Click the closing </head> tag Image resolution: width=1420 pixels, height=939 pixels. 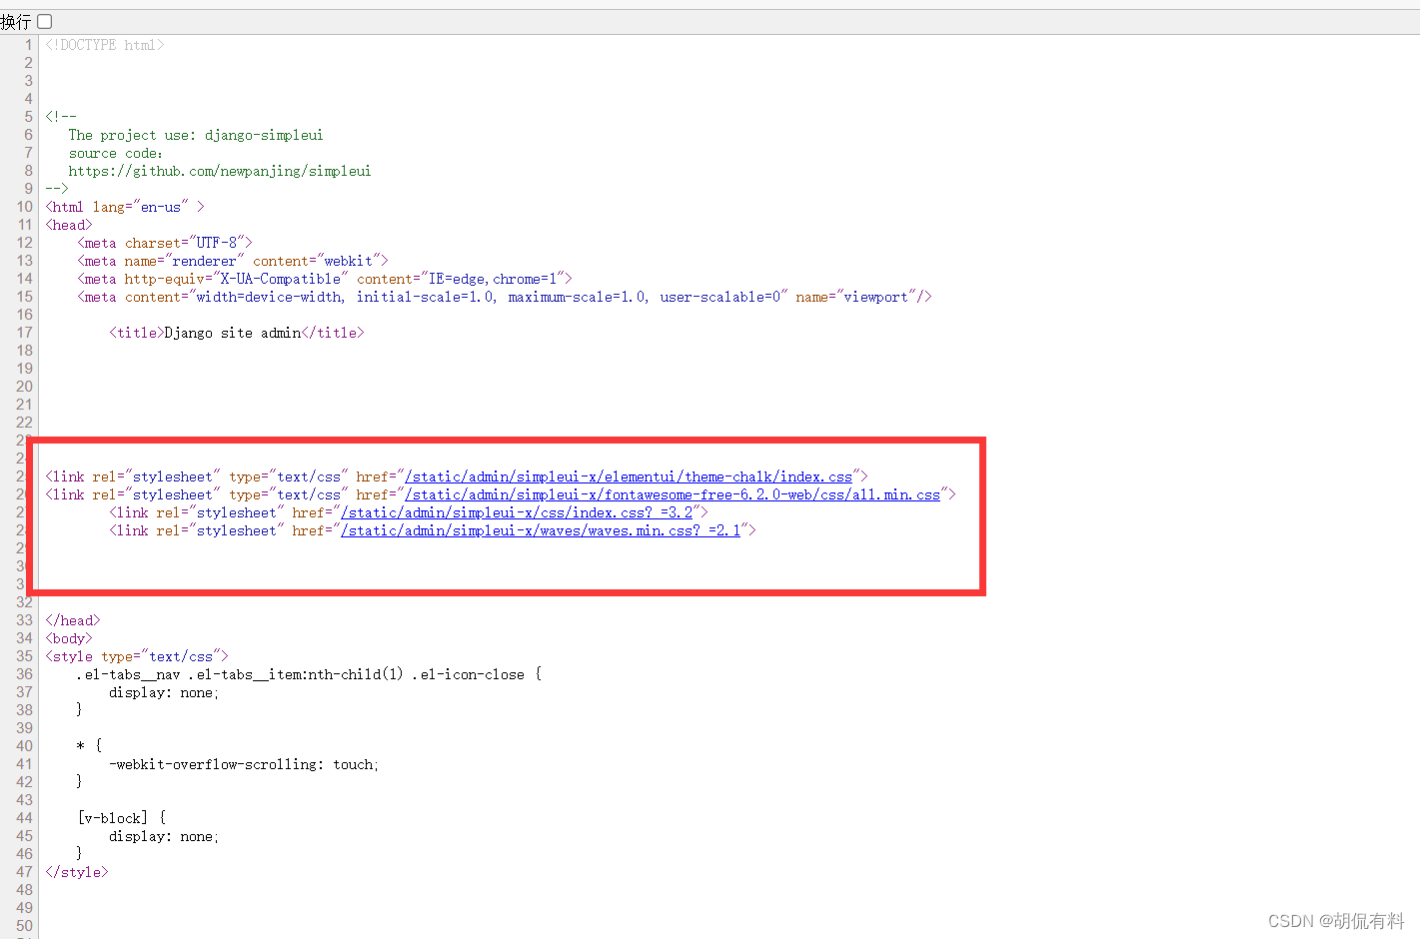(73, 620)
